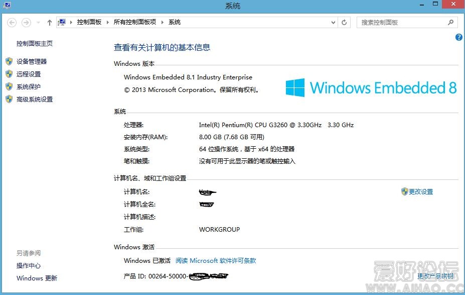465x295 pixels.
Task: Click the Windows 已激活 text
Action: pyautogui.click(x=147, y=261)
